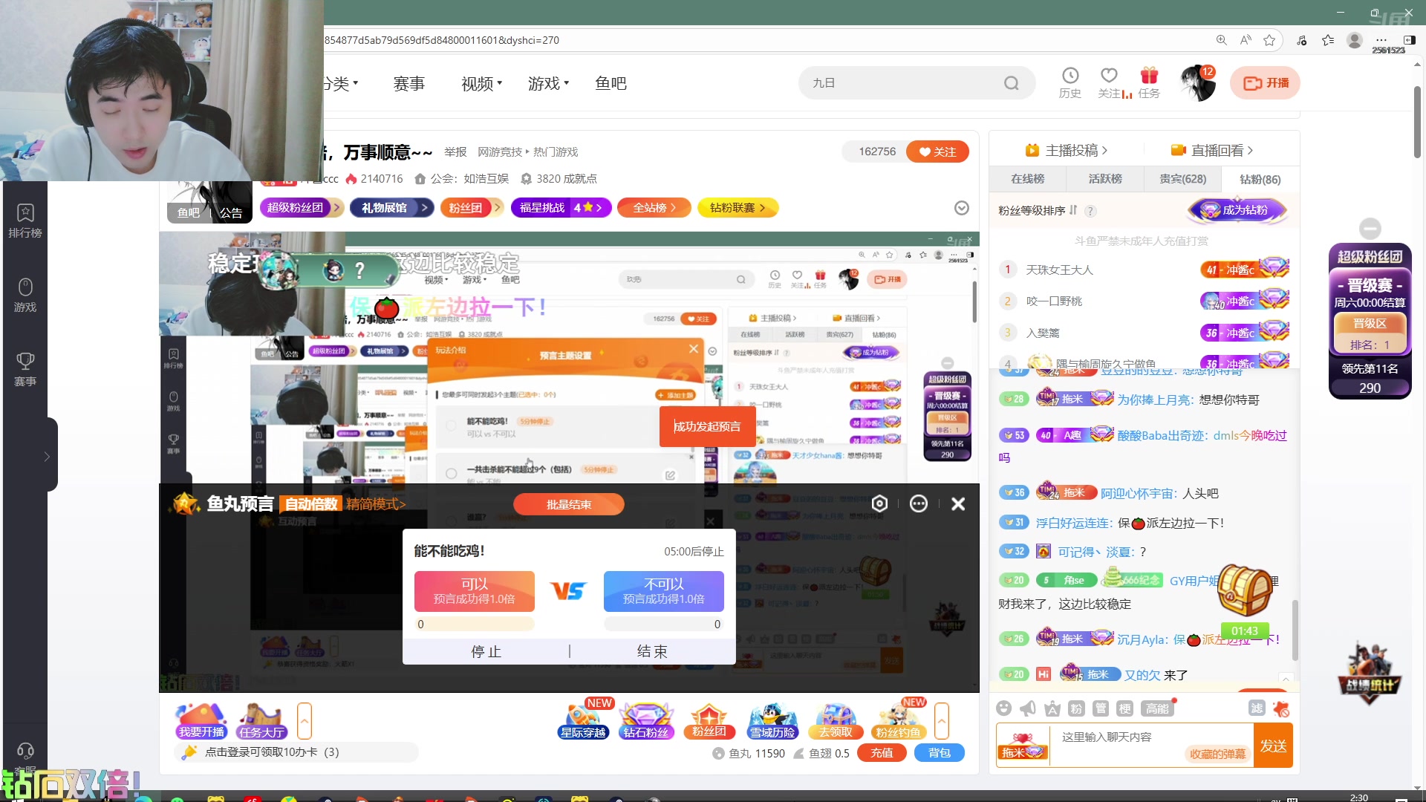Open the prediction more-options bubble icon
The width and height of the screenshot is (1426, 802).
pyautogui.click(x=919, y=503)
